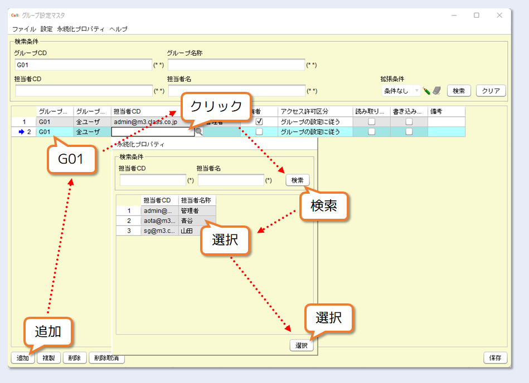Focus the popup 担当者CD search field
This screenshot has width=529, height=383.
153,180
